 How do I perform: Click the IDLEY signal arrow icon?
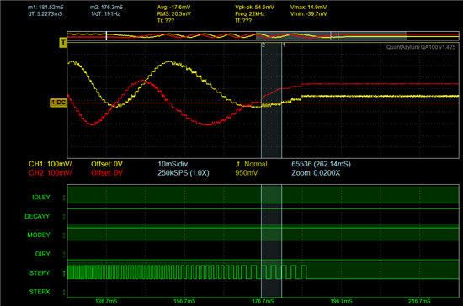pyautogui.click(x=64, y=198)
